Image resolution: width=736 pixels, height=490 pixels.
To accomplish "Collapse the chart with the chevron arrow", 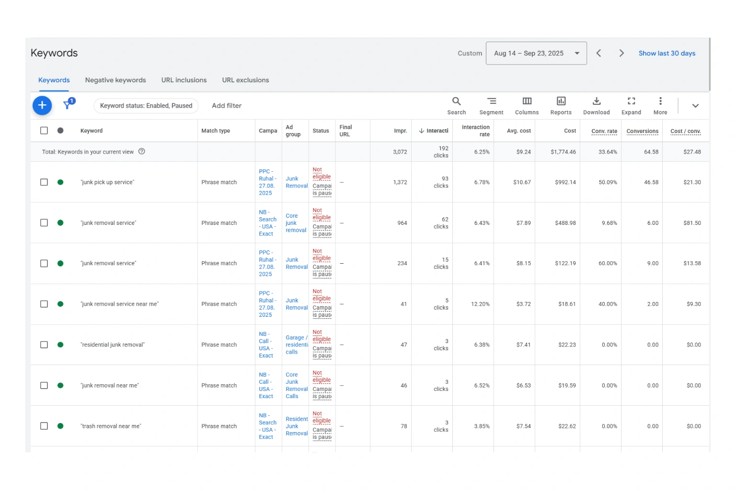I will (x=695, y=106).
